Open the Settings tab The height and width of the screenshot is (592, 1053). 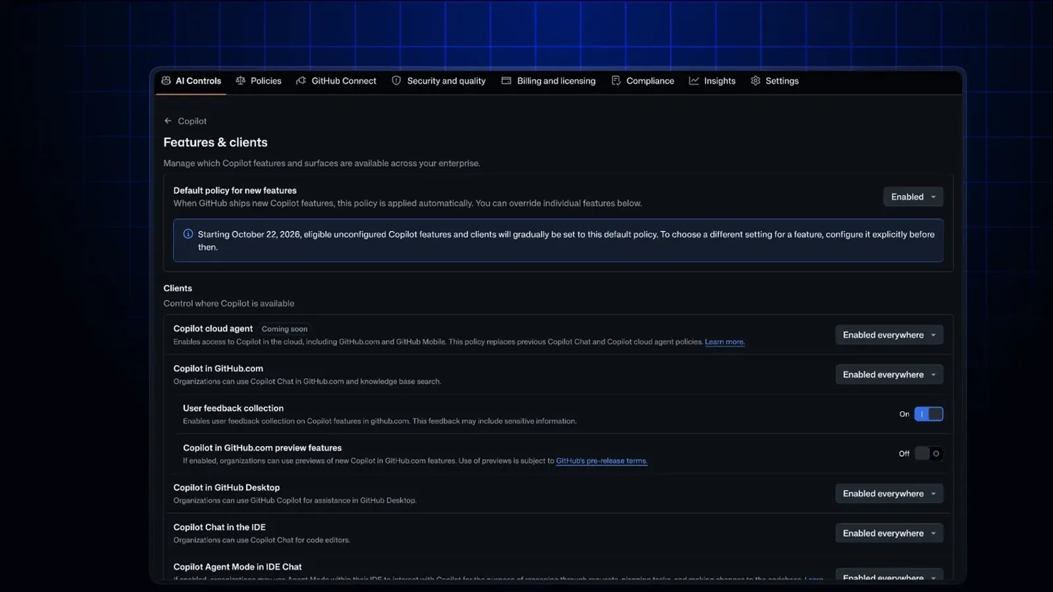click(x=775, y=81)
